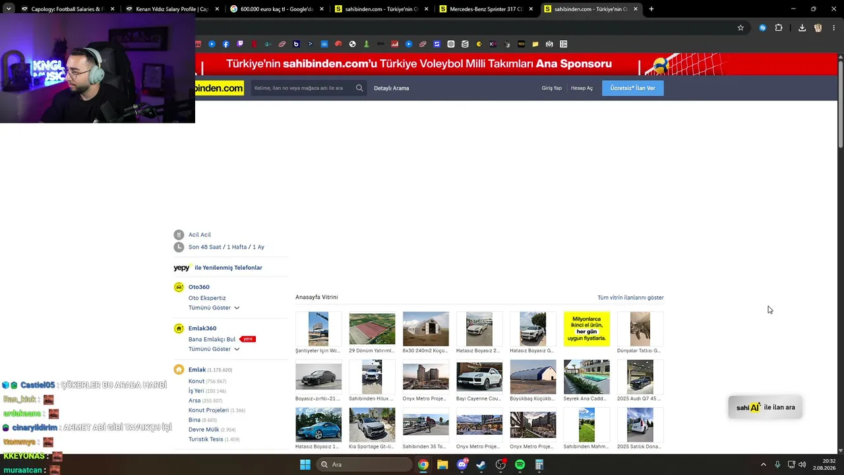Open the Oto Ekspertiz link

tap(207, 298)
